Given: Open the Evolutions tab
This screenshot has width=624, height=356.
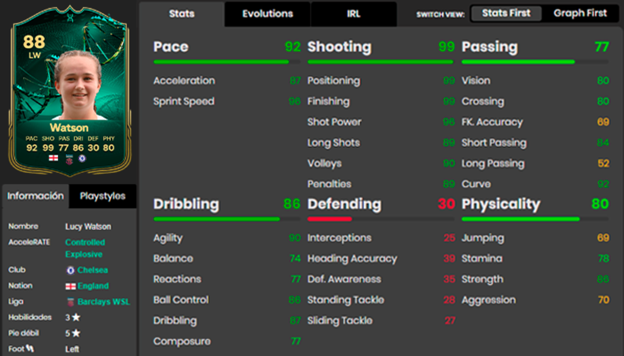Looking at the screenshot, I should pos(267,14).
